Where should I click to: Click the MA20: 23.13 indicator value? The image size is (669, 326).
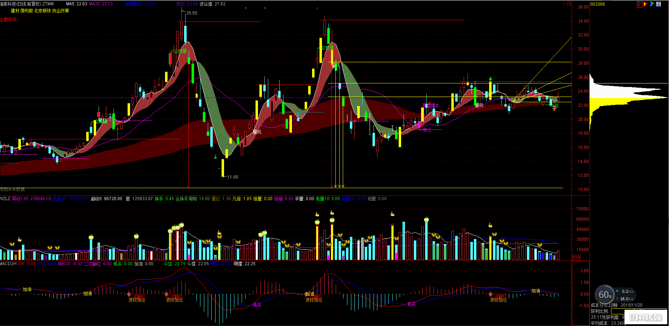(x=101, y=4)
